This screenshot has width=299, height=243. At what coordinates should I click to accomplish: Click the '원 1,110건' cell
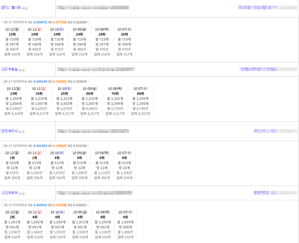tap(102, 173)
